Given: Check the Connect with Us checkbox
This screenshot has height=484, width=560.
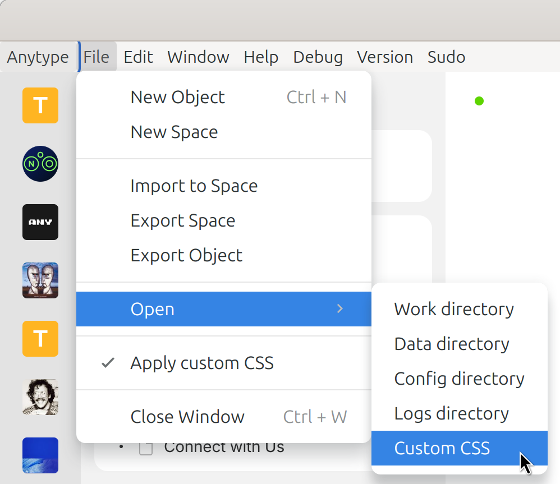Looking at the screenshot, I should coord(146,448).
